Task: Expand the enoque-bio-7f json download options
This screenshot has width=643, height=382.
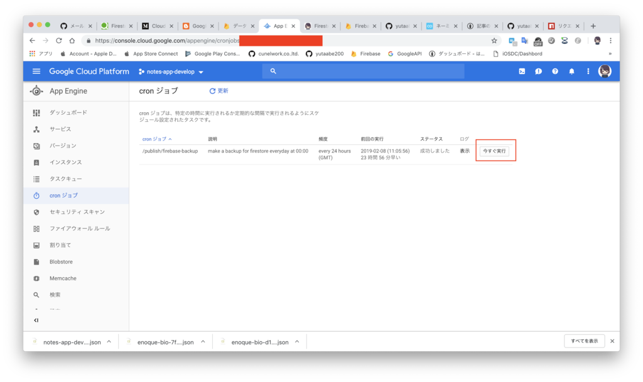Action: point(203,341)
